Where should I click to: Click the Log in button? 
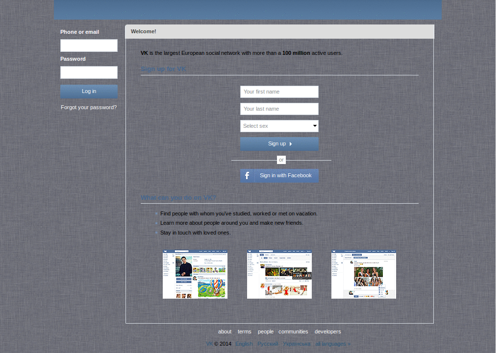point(89,92)
